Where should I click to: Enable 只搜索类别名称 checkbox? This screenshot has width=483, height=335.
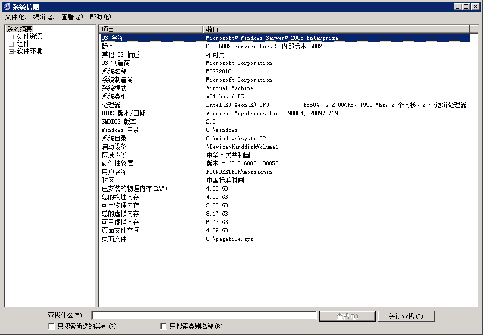click(164, 326)
